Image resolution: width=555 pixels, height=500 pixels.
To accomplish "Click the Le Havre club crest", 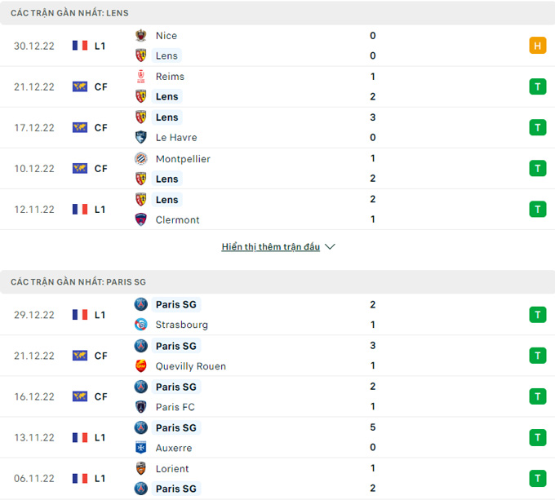I will tap(141, 138).
